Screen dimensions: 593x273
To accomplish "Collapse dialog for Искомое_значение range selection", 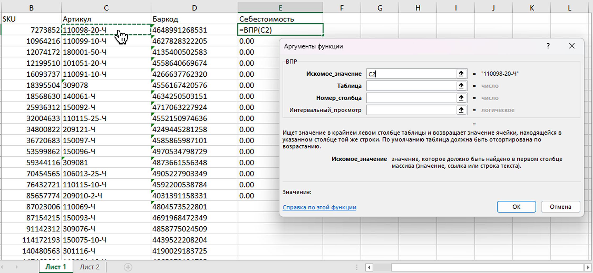I will 461,74.
